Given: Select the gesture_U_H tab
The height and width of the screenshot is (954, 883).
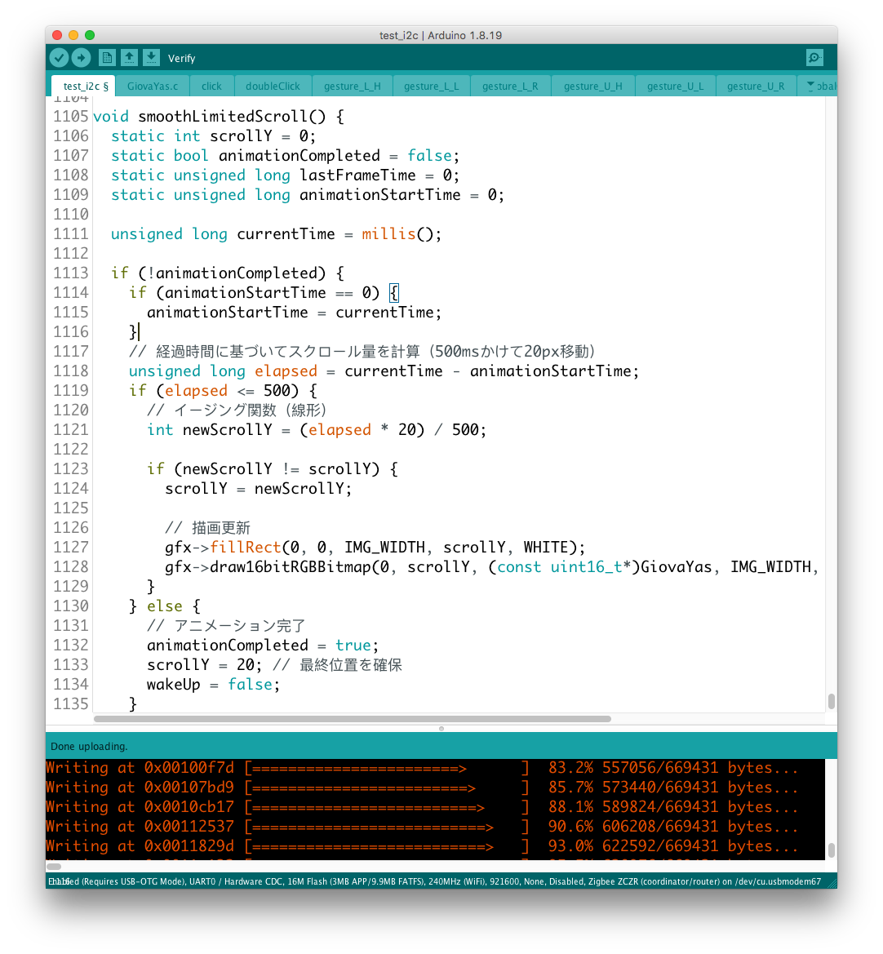Looking at the screenshot, I should pyautogui.click(x=592, y=86).
